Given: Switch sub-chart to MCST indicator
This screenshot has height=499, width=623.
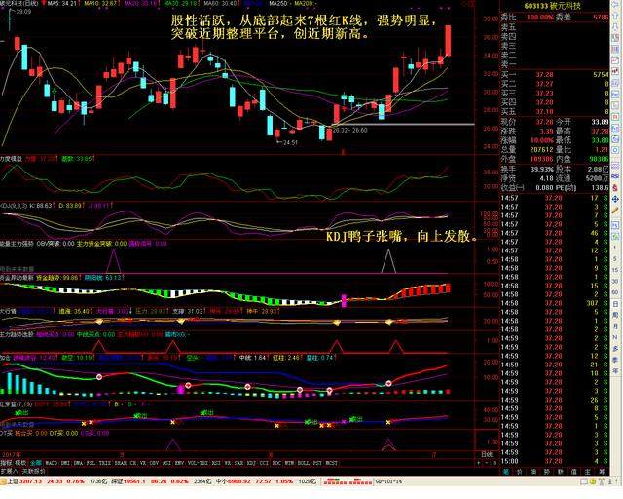Looking at the screenshot, I should click(x=331, y=463).
